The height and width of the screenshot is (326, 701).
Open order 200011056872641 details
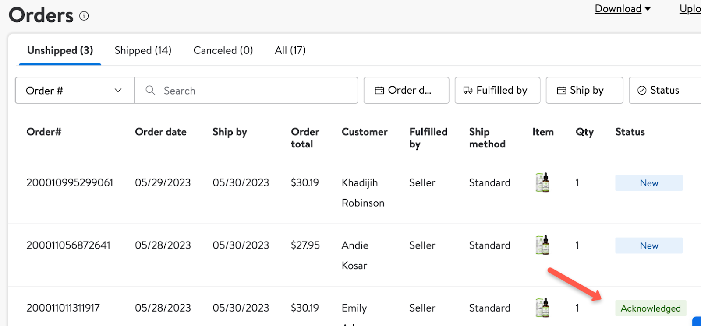[68, 245]
